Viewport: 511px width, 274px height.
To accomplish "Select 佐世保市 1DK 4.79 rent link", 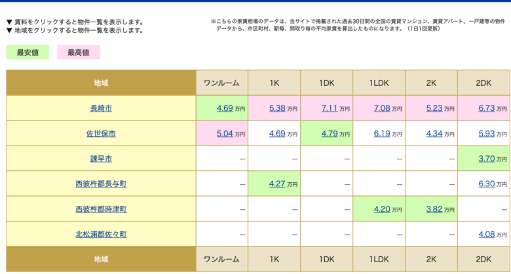I will pos(330,134).
